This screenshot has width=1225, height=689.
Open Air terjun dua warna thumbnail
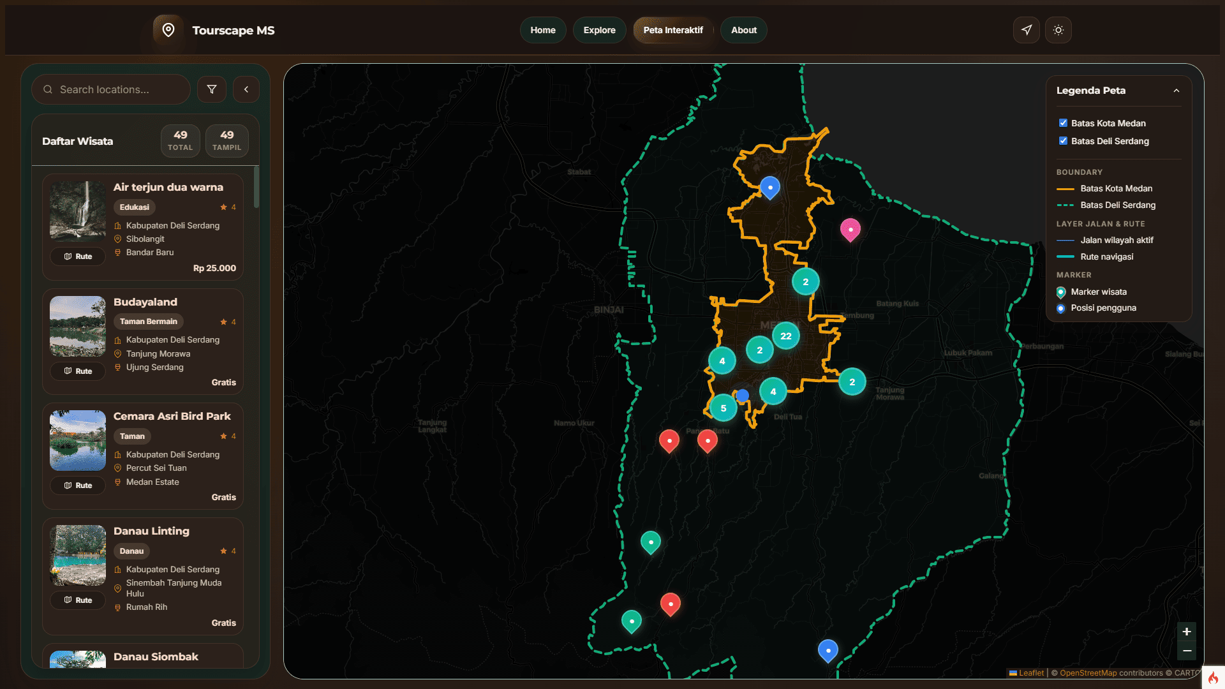tap(78, 211)
